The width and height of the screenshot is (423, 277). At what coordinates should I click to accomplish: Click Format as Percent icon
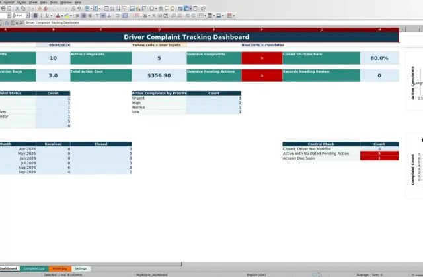(154, 16)
